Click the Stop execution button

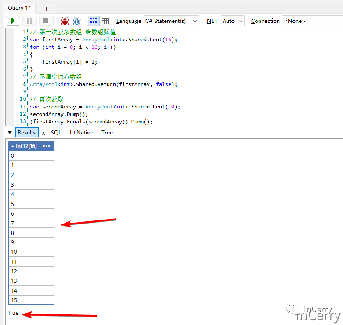pyautogui.click(x=46, y=21)
